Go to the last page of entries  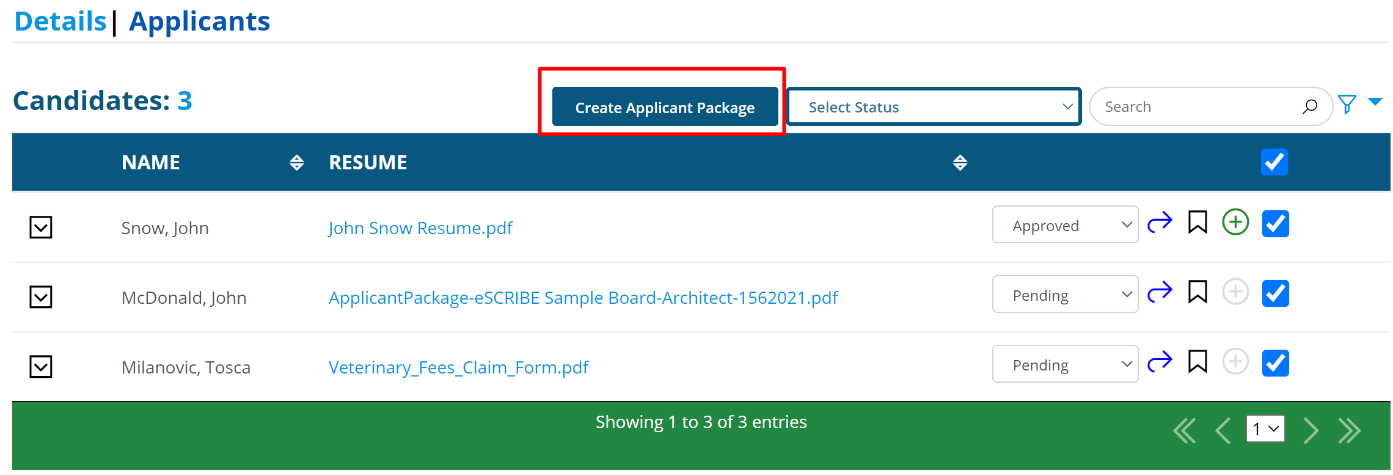coord(1350,430)
